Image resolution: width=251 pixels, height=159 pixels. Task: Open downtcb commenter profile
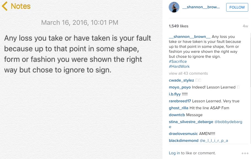click(x=177, y=115)
